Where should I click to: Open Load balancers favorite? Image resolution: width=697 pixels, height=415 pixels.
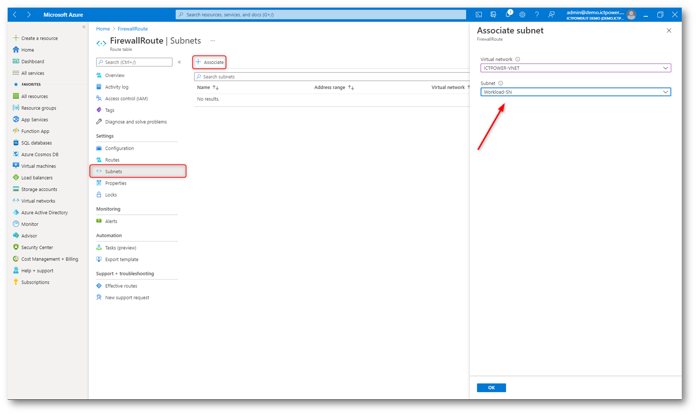(x=37, y=177)
